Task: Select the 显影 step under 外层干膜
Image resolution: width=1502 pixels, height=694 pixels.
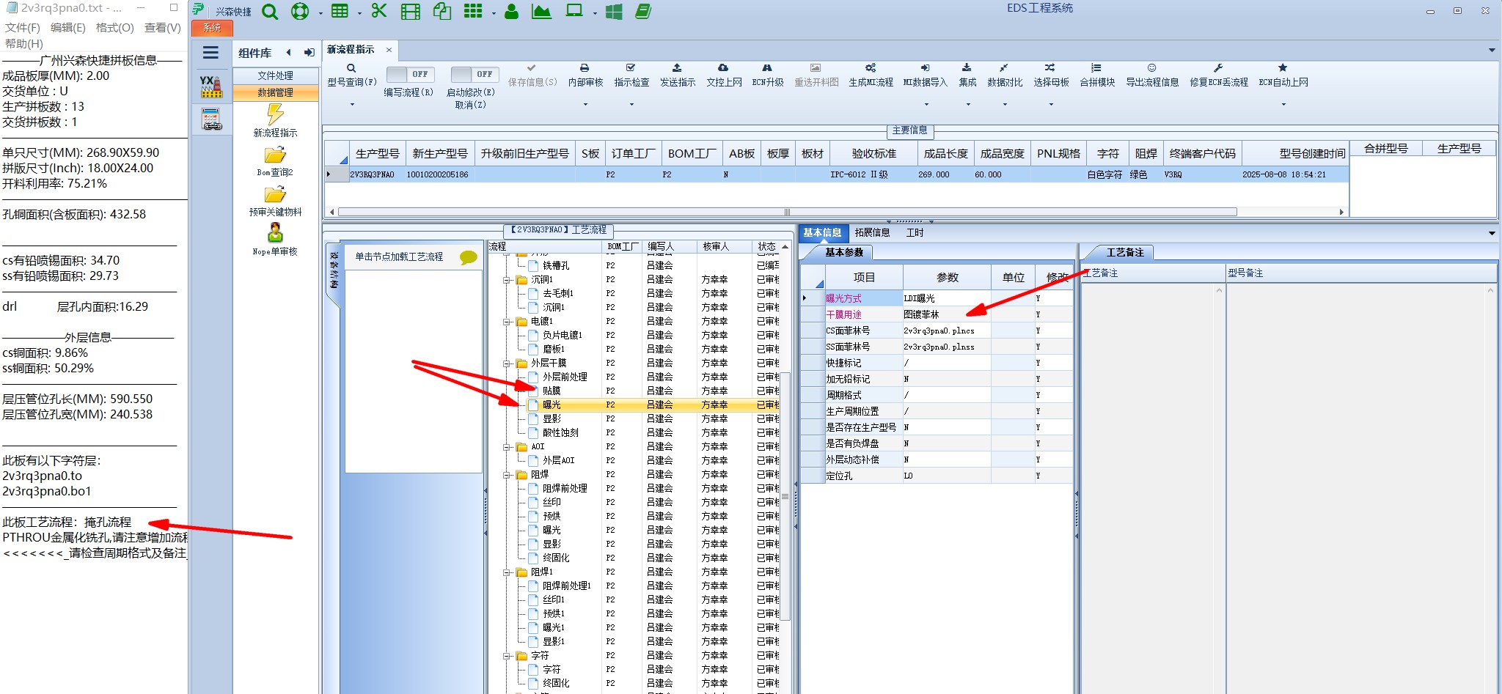Action: coord(552,419)
